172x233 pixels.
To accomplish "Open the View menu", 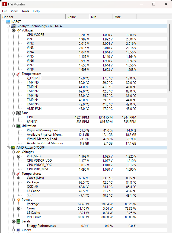I will tap(14, 11).
